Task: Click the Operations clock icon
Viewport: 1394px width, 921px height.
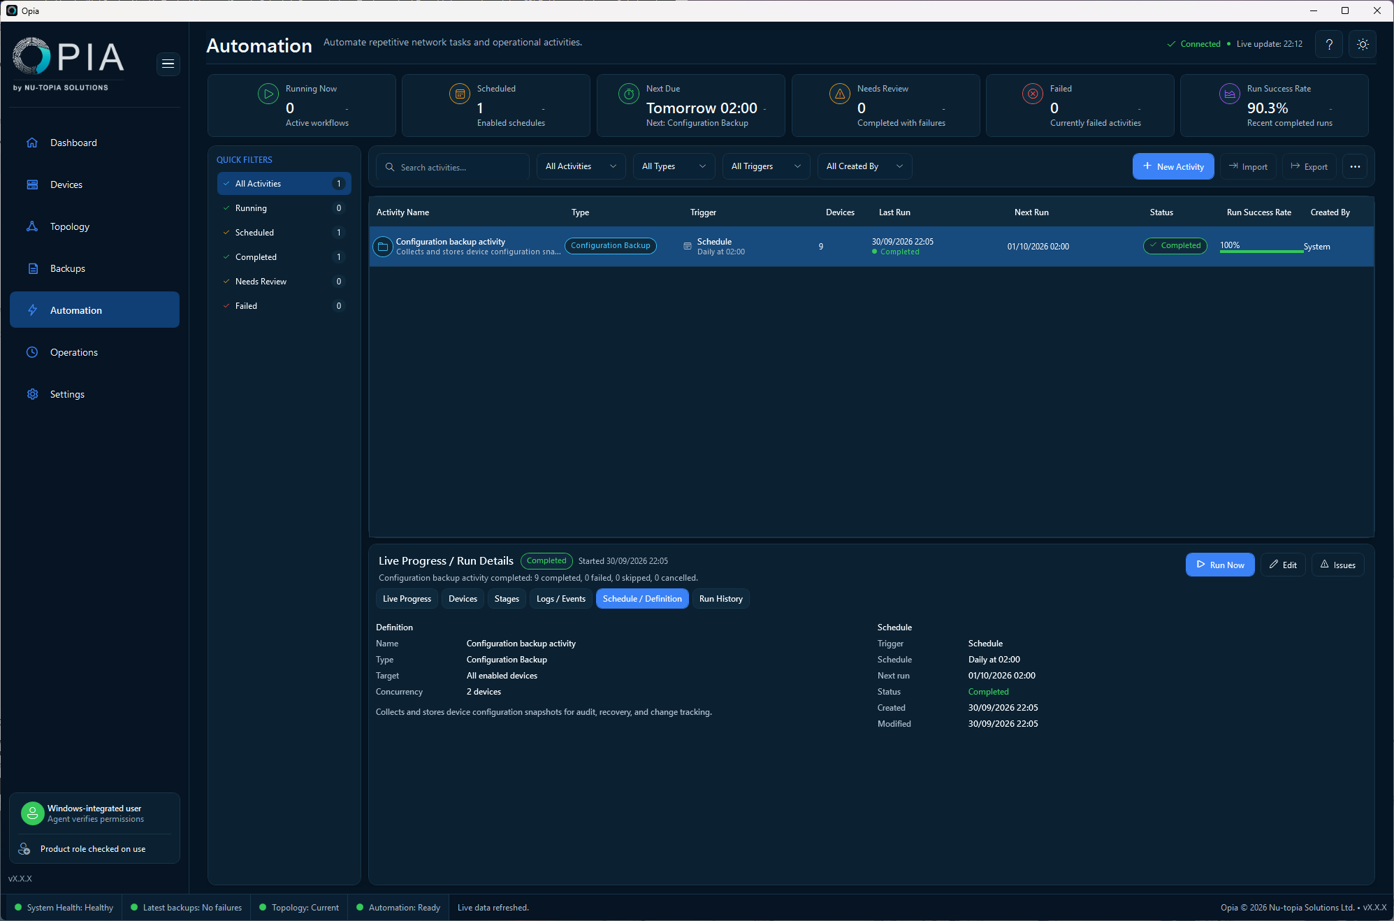Action: click(x=32, y=352)
